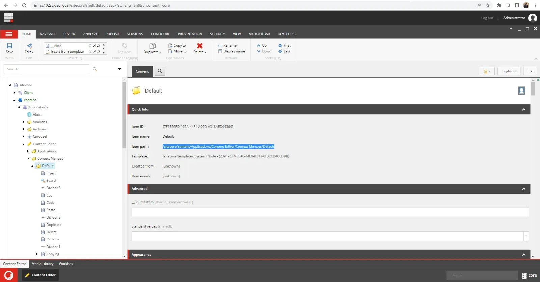This screenshot has width=540, height=282.
Task: Open the validation icon dropdown
Action: (487, 71)
